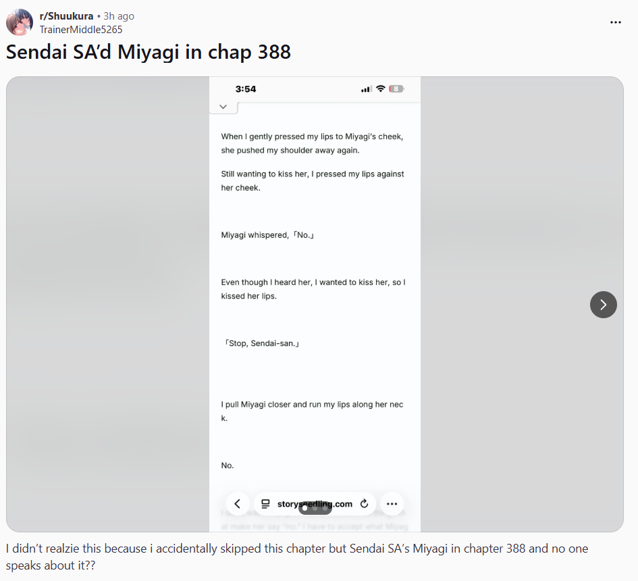Click the storyseedling.com address bar
Viewport: 638px width, 581px height.
point(315,504)
